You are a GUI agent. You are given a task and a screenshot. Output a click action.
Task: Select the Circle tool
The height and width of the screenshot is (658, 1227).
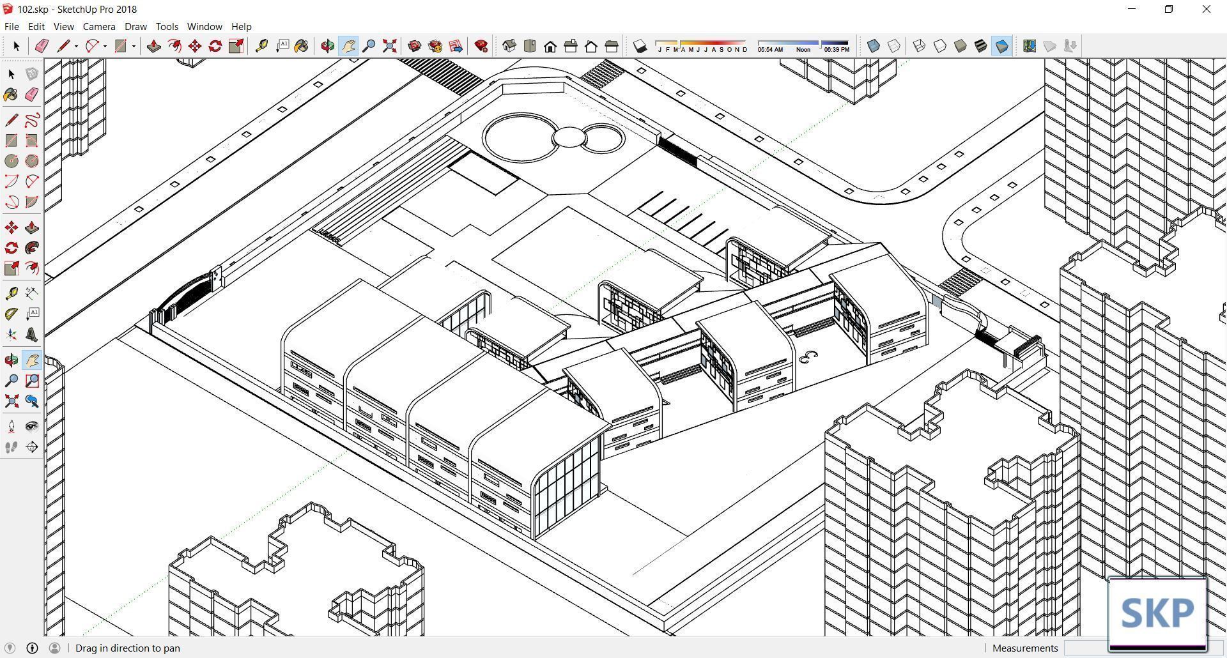(12, 161)
